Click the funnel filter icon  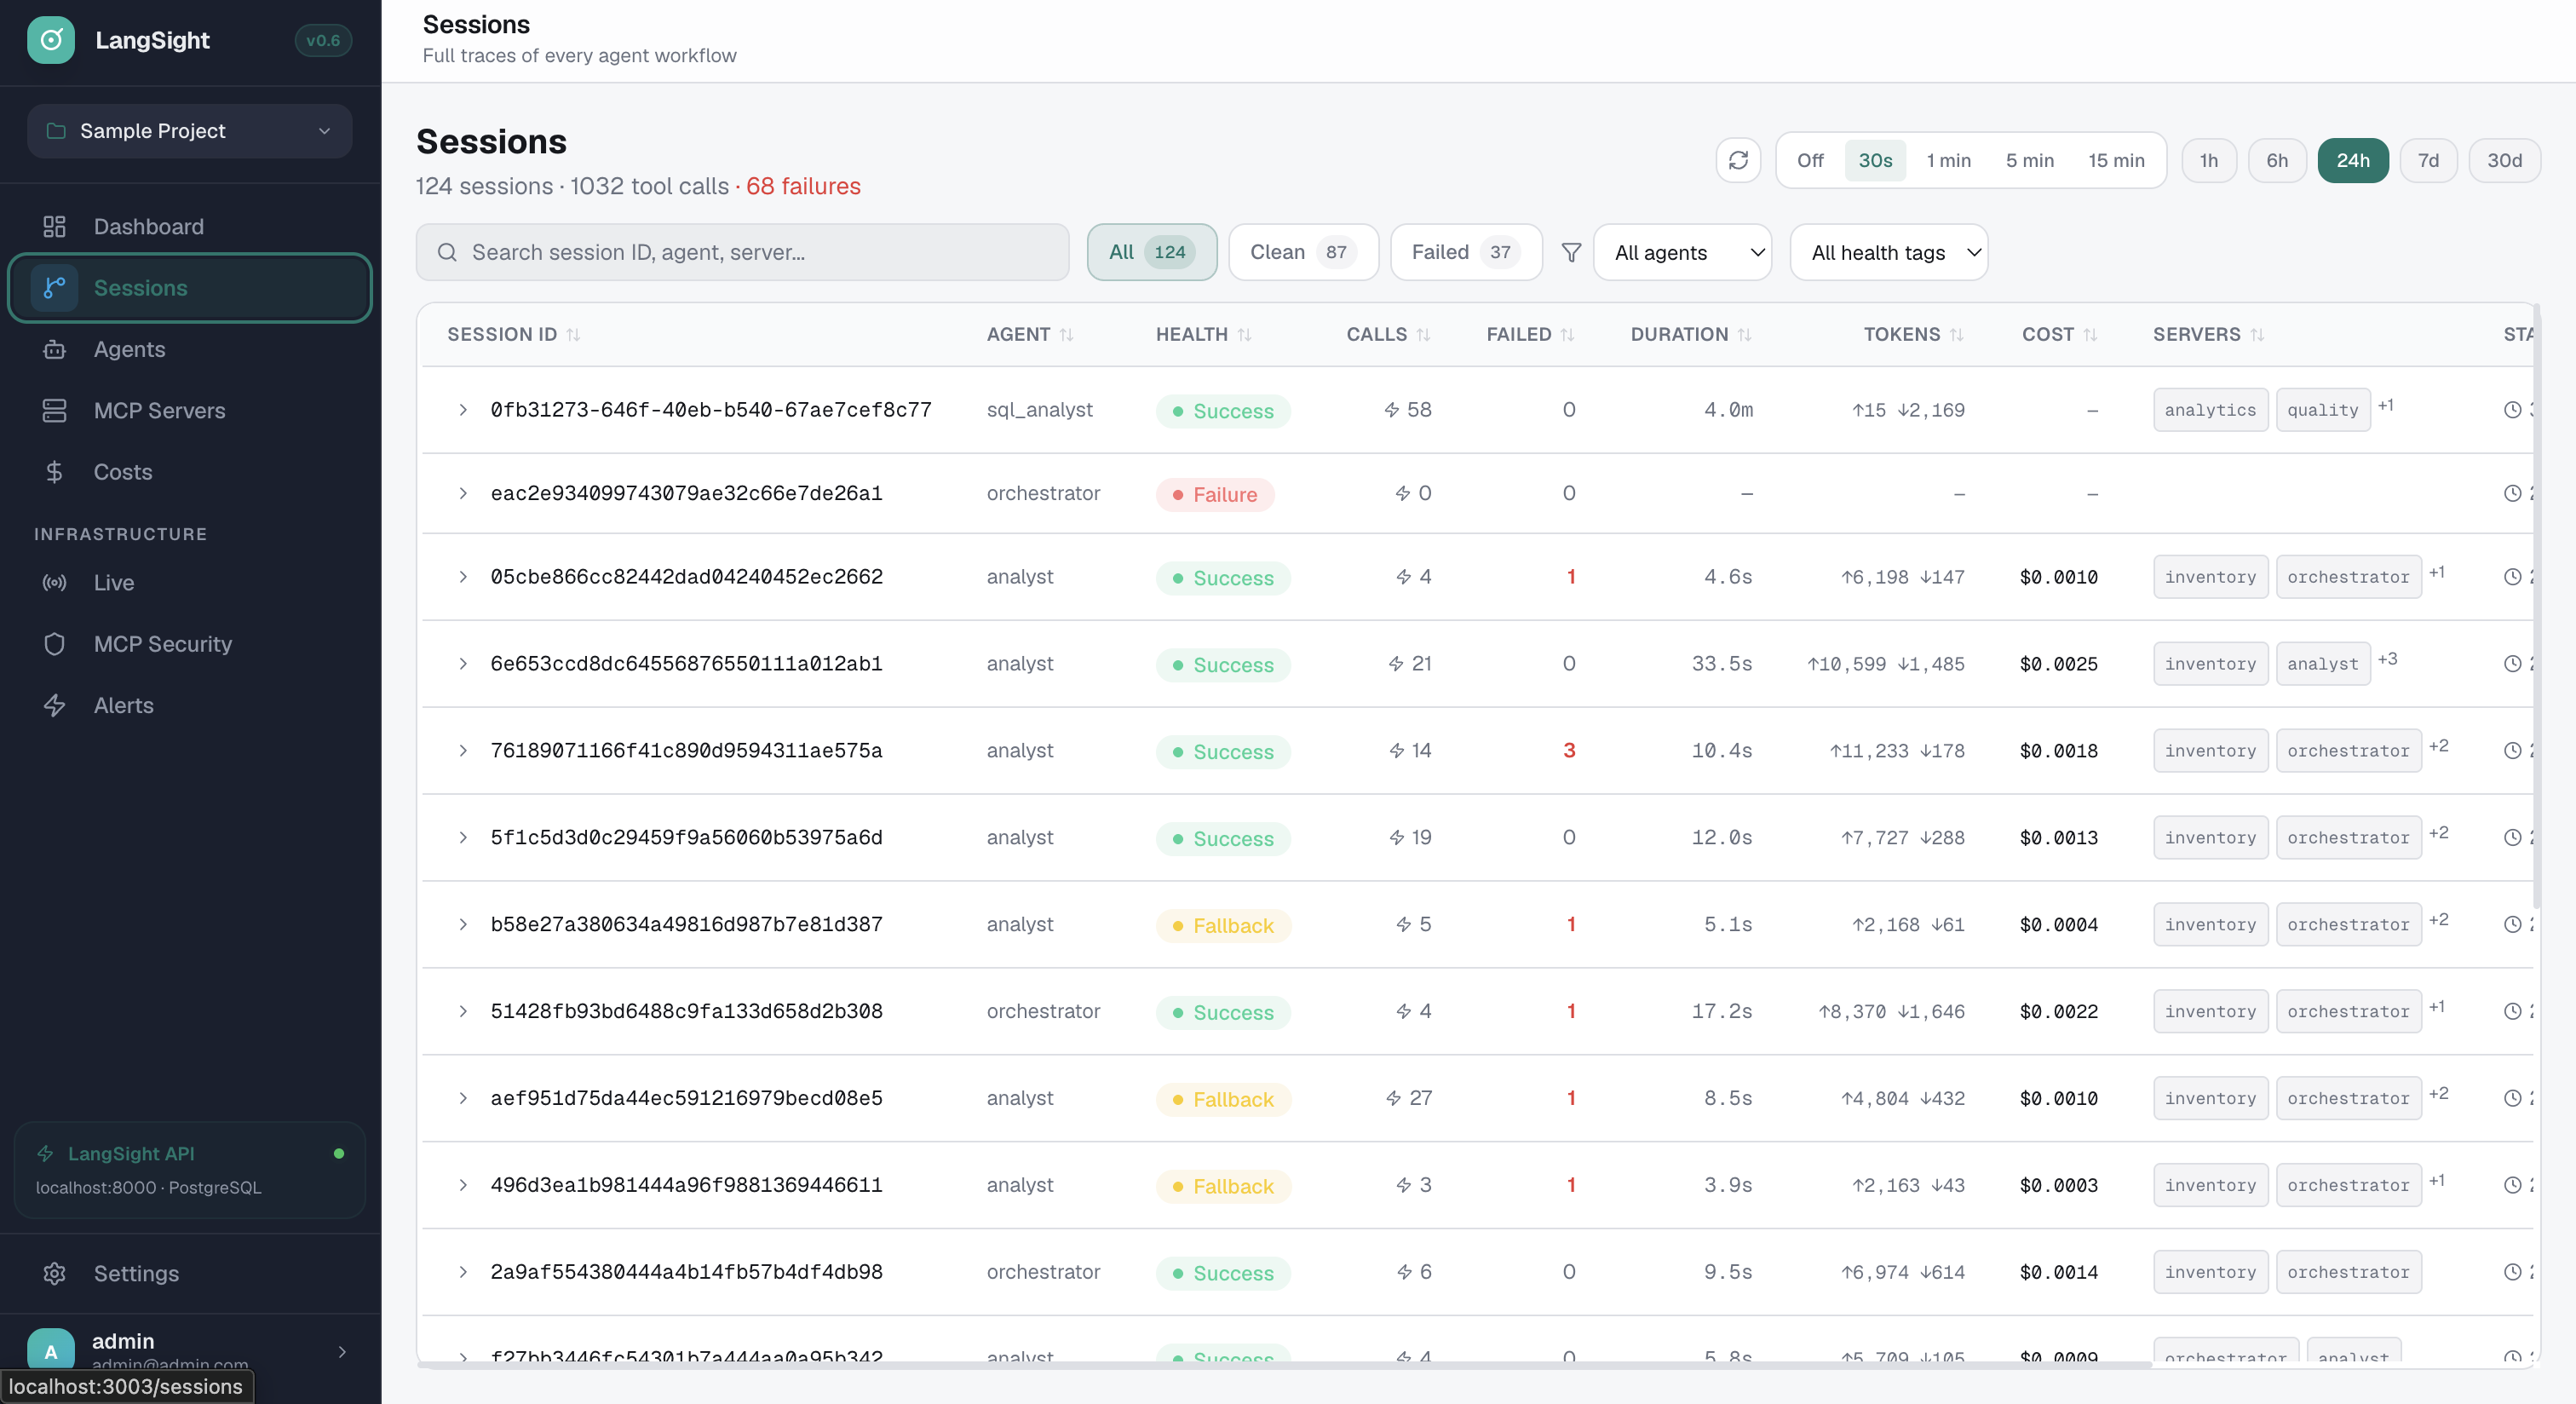(1571, 252)
